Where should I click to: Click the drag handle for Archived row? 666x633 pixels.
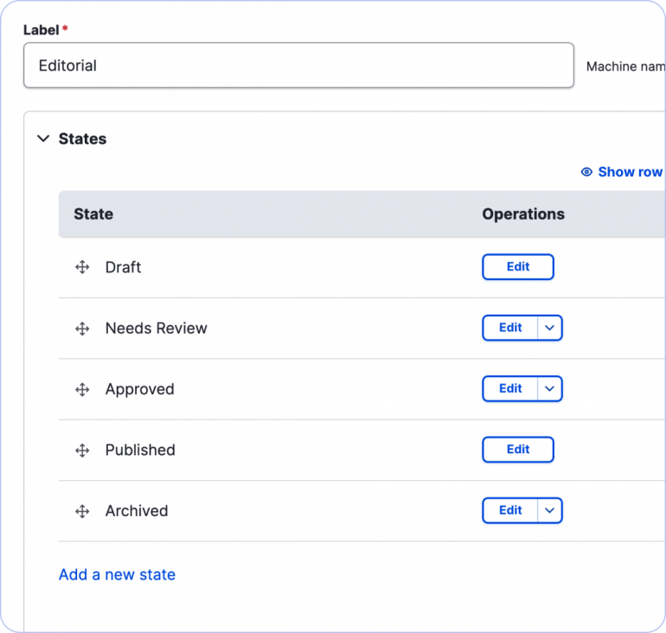pyautogui.click(x=82, y=511)
